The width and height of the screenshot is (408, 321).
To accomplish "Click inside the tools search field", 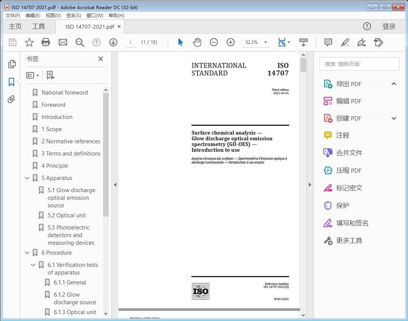I will tap(359, 64).
